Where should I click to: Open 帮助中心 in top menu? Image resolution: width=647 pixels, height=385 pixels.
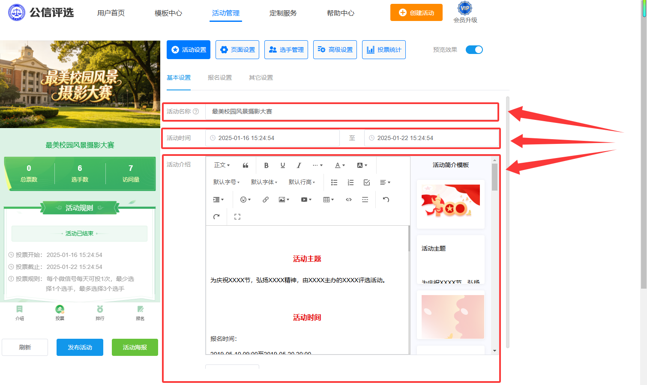click(341, 13)
